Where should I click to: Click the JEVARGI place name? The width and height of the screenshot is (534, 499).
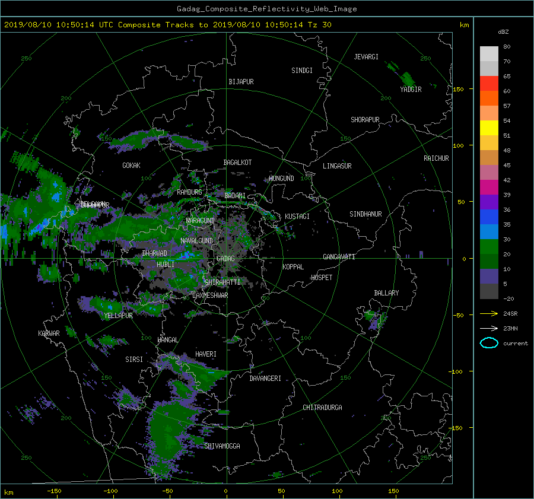point(366,57)
